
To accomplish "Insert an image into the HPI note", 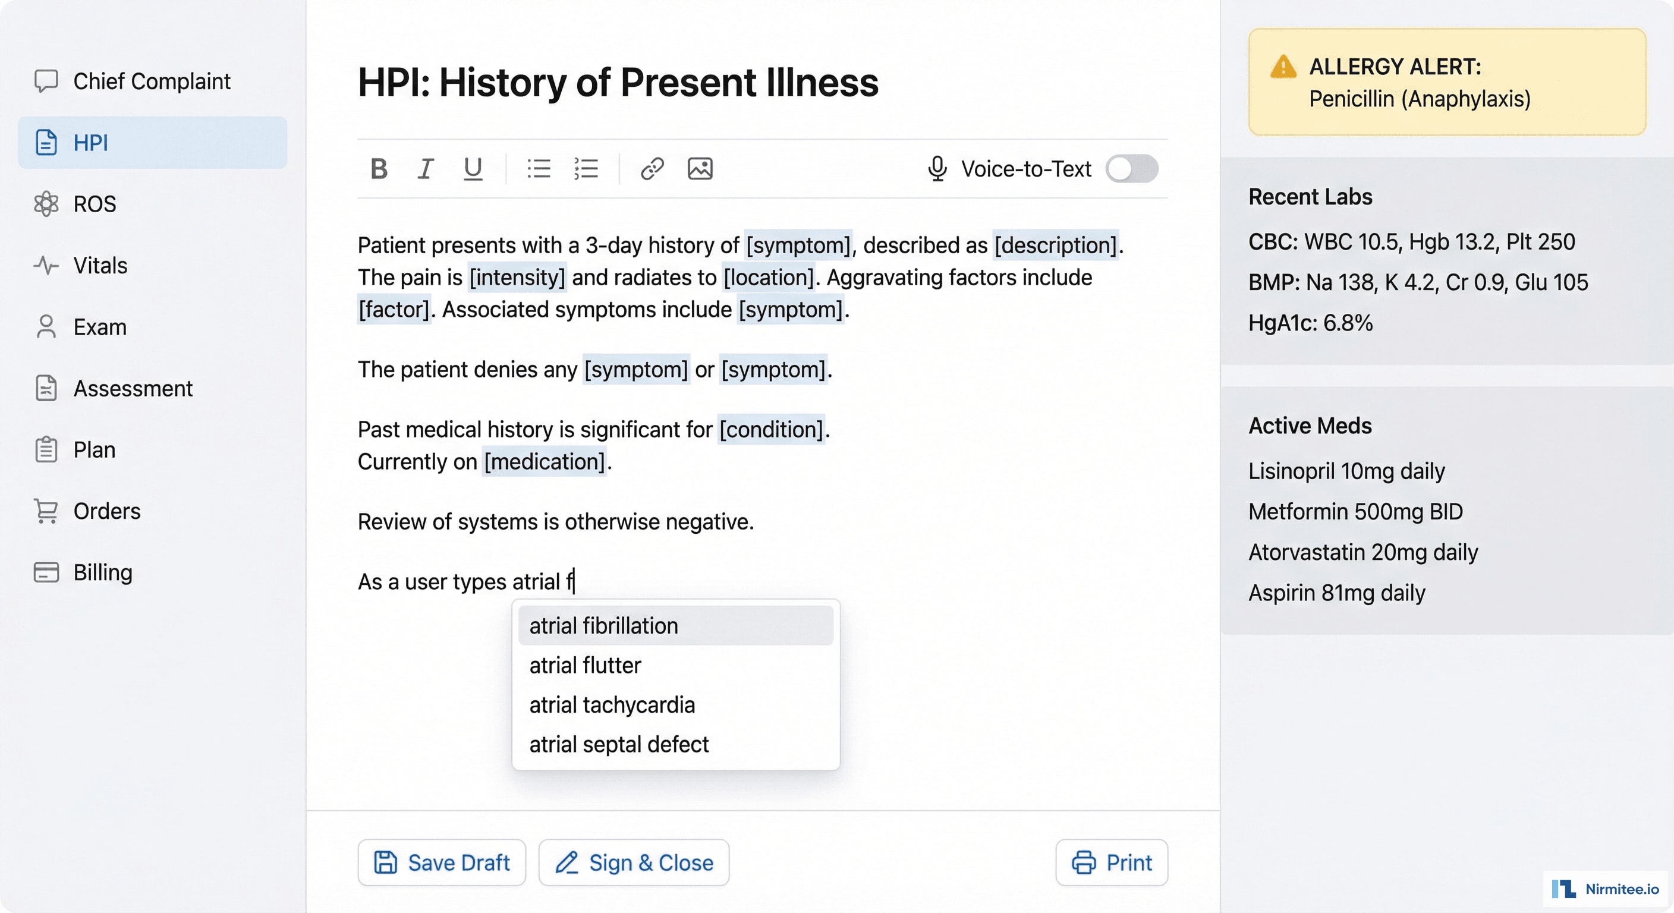I will pyautogui.click(x=700, y=169).
